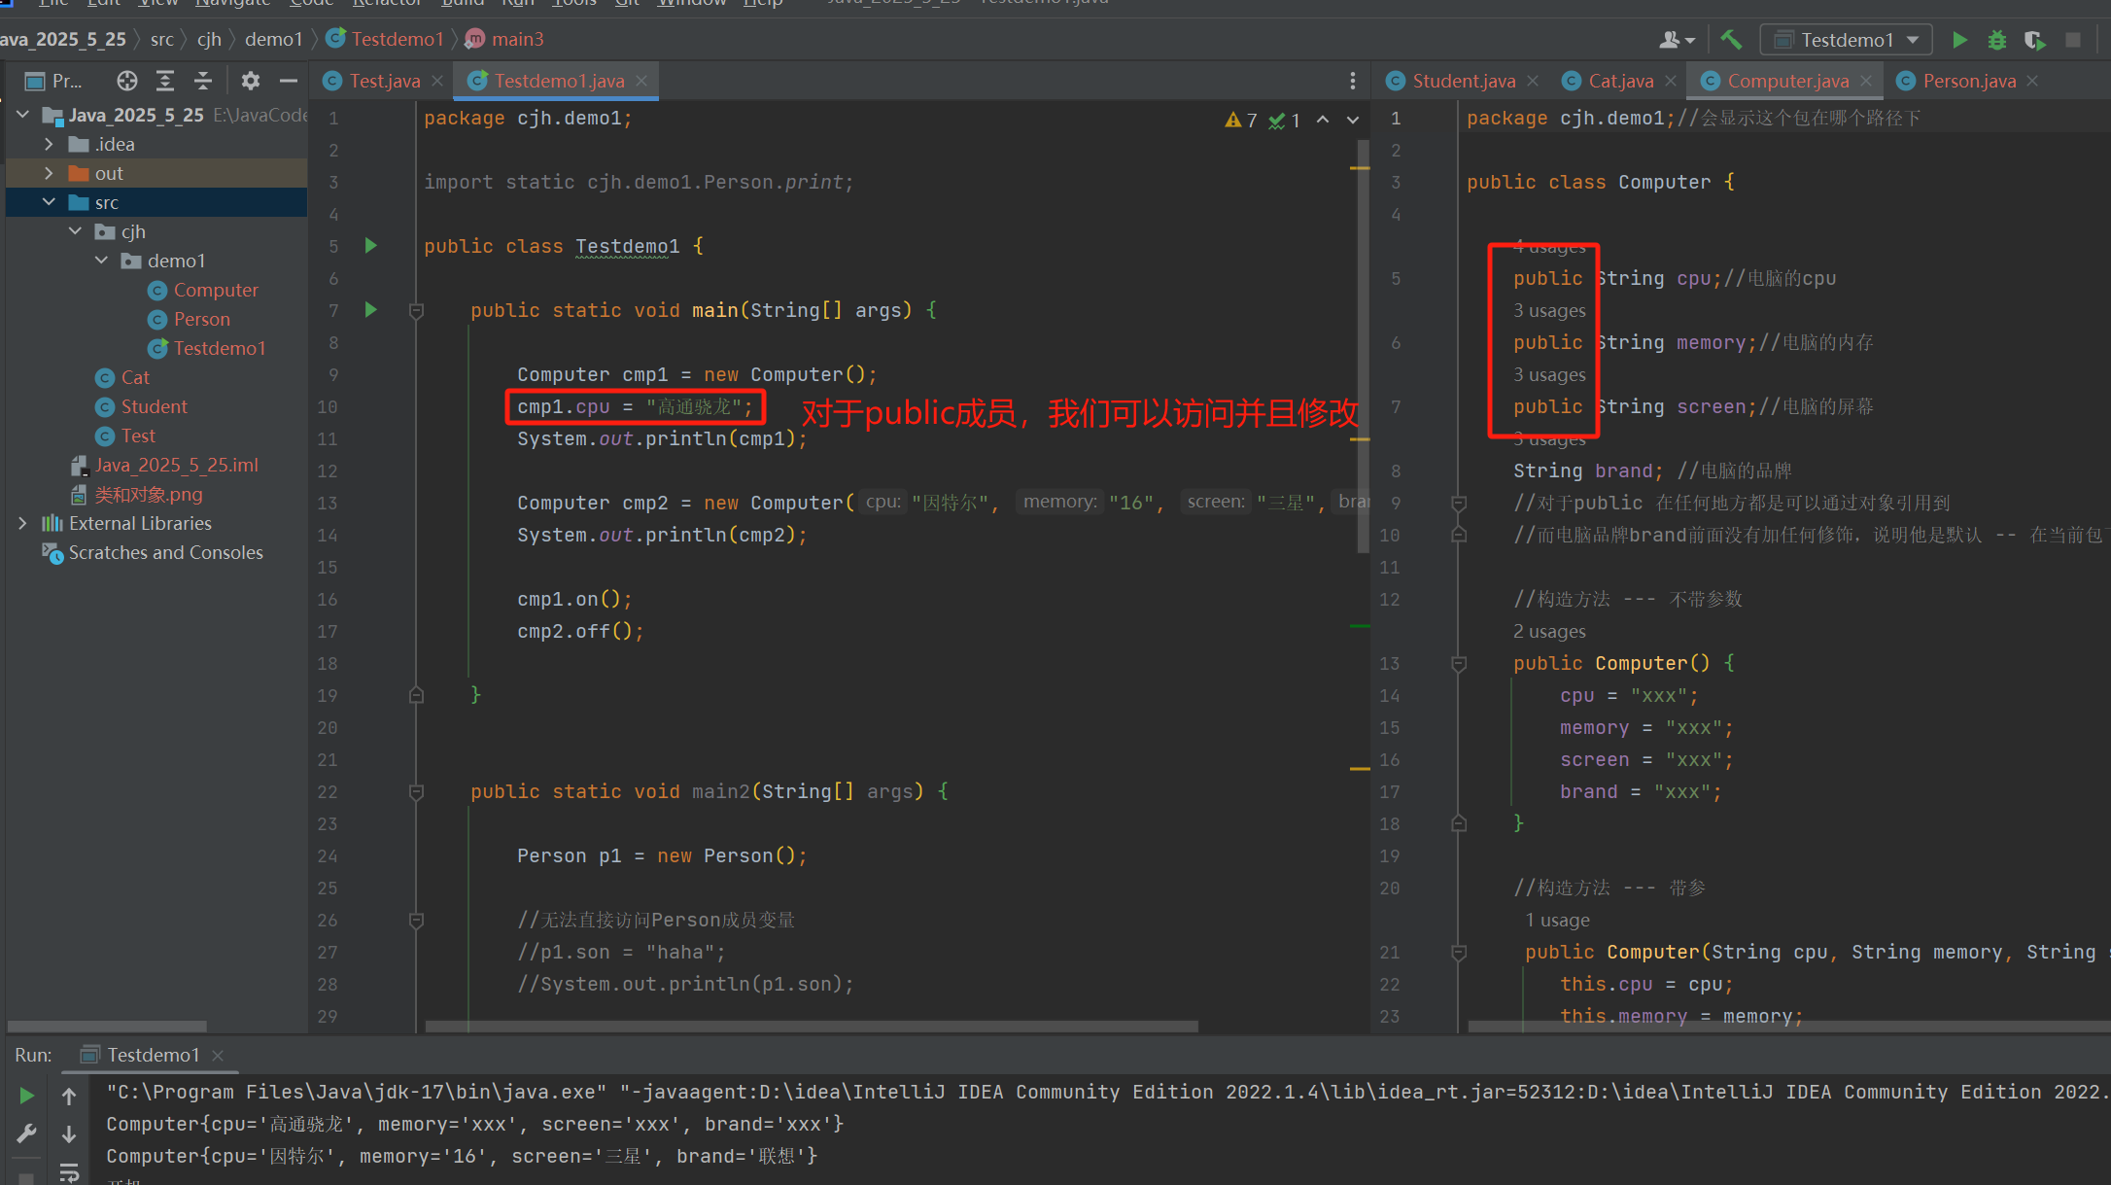Rerun Testdemo1 in the Run panel
This screenshot has width=2111, height=1185.
(x=26, y=1096)
